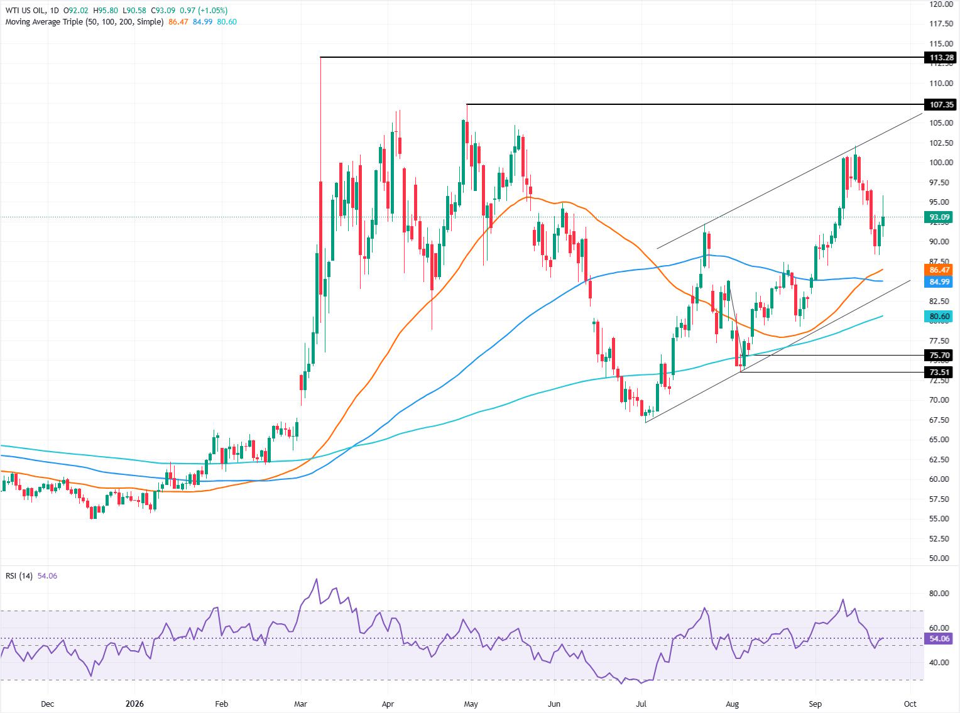Image resolution: width=960 pixels, height=713 pixels.
Task: Select the 1D interval label beside the symbol
Action: pyautogui.click(x=54, y=11)
